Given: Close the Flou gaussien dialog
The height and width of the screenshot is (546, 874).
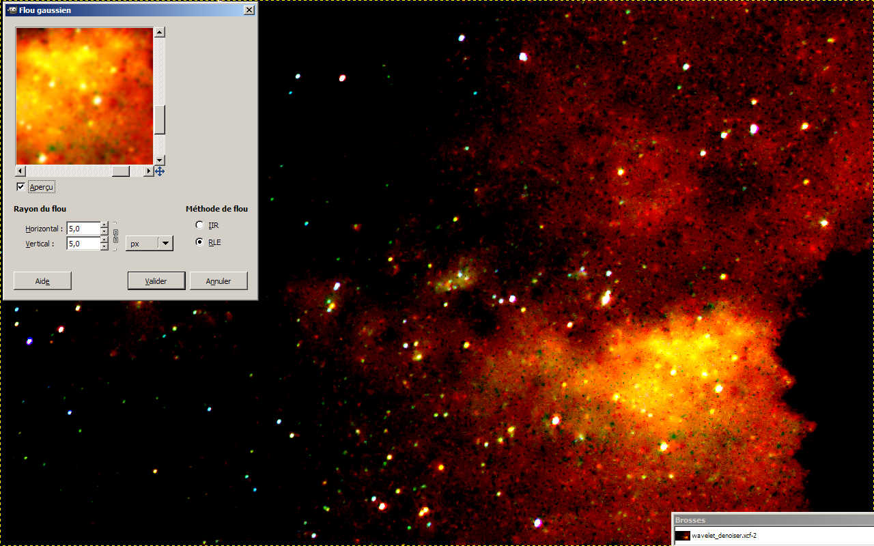Looking at the screenshot, I should 249,10.
